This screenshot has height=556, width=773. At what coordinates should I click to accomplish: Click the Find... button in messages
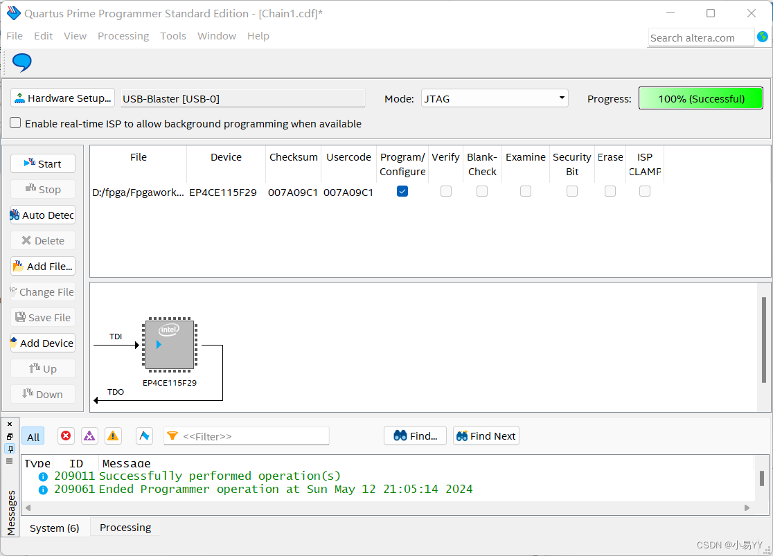[x=415, y=436]
